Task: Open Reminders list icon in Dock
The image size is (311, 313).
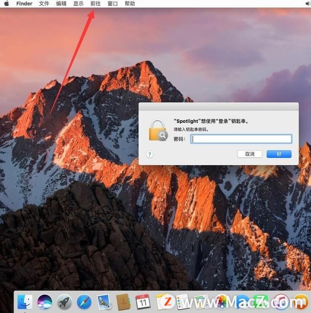Action: pos(183,302)
